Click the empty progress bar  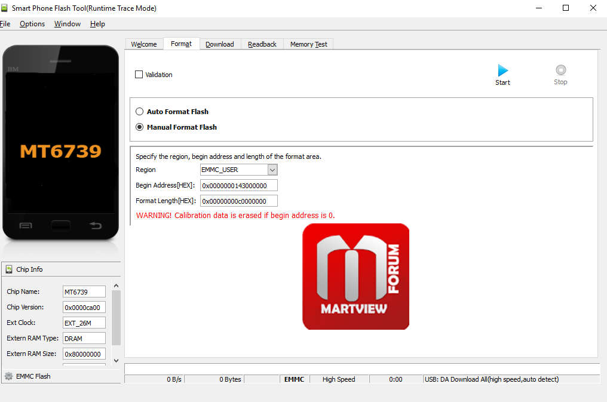[x=362, y=369]
